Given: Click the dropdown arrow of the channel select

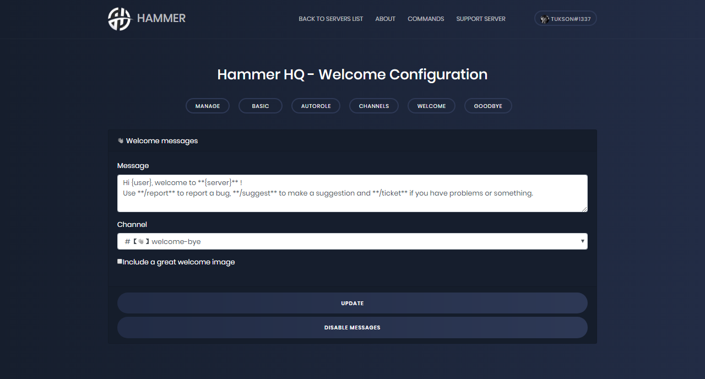Looking at the screenshot, I should pyautogui.click(x=582, y=241).
